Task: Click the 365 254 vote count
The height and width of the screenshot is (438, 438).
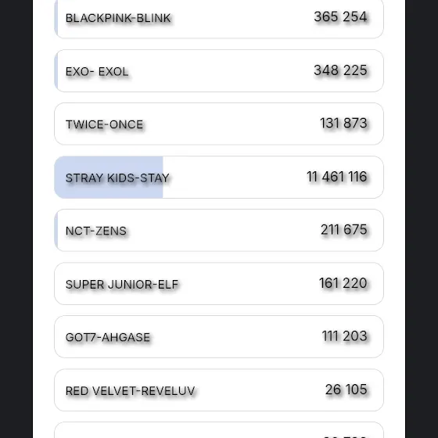Action: (x=340, y=16)
